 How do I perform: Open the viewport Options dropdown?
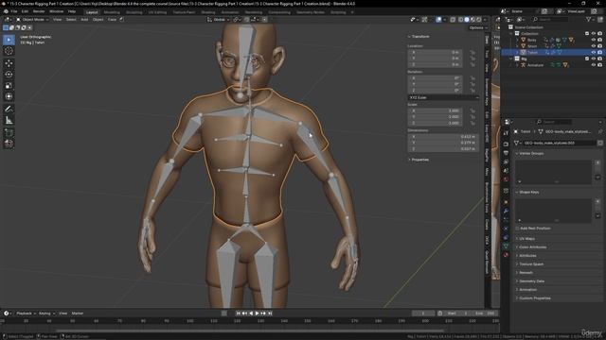478,27
